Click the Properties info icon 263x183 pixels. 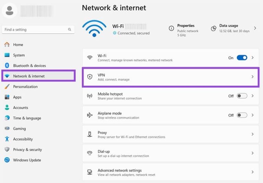click(171, 28)
